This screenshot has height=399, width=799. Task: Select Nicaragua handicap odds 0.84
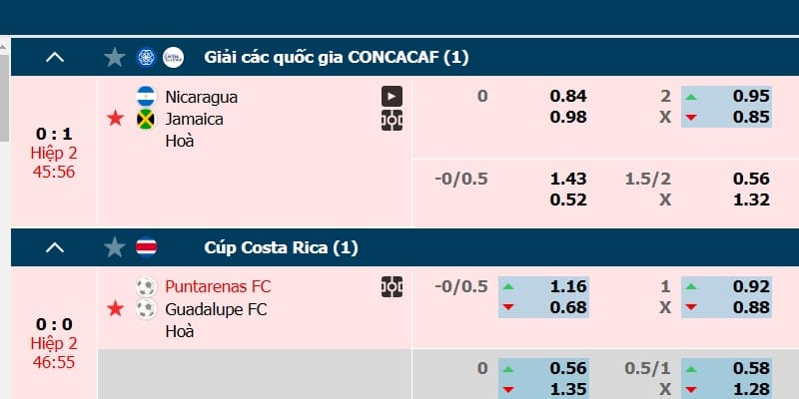[568, 97]
